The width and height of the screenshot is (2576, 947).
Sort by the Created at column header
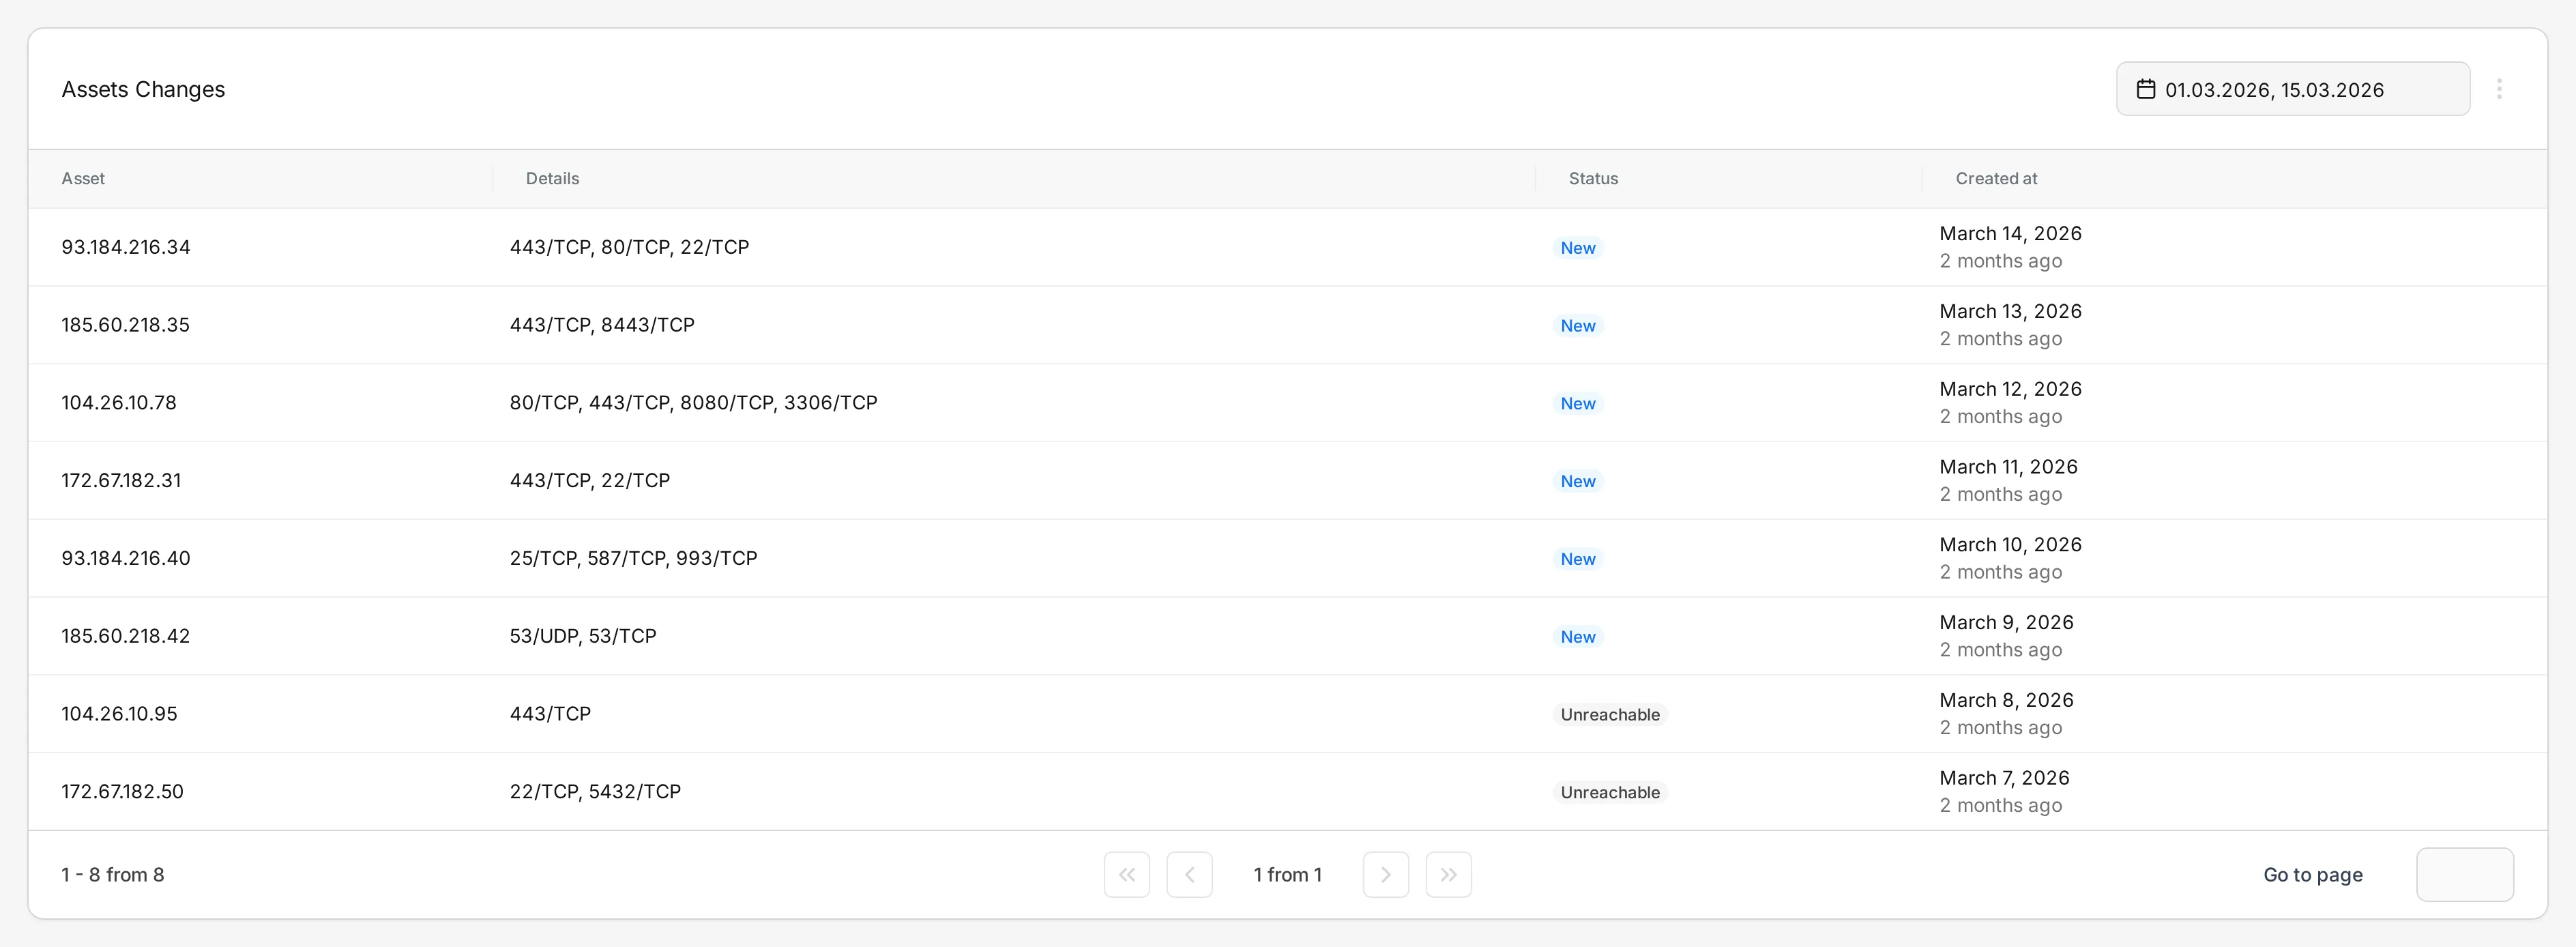(x=1996, y=178)
